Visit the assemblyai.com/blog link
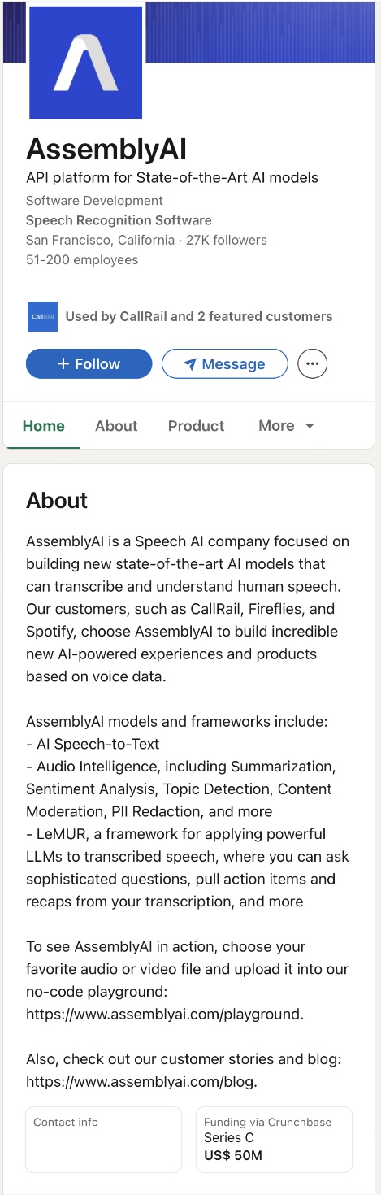 pyautogui.click(x=141, y=1081)
